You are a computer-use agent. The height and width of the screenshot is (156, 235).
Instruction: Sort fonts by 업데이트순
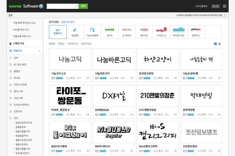86,44
